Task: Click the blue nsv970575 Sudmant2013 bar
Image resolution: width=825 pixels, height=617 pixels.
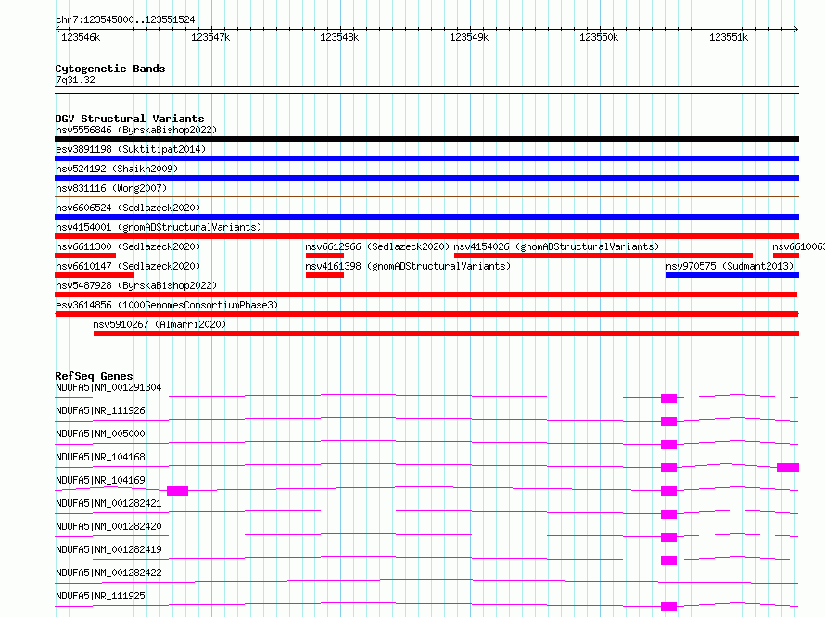Action: [732, 275]
